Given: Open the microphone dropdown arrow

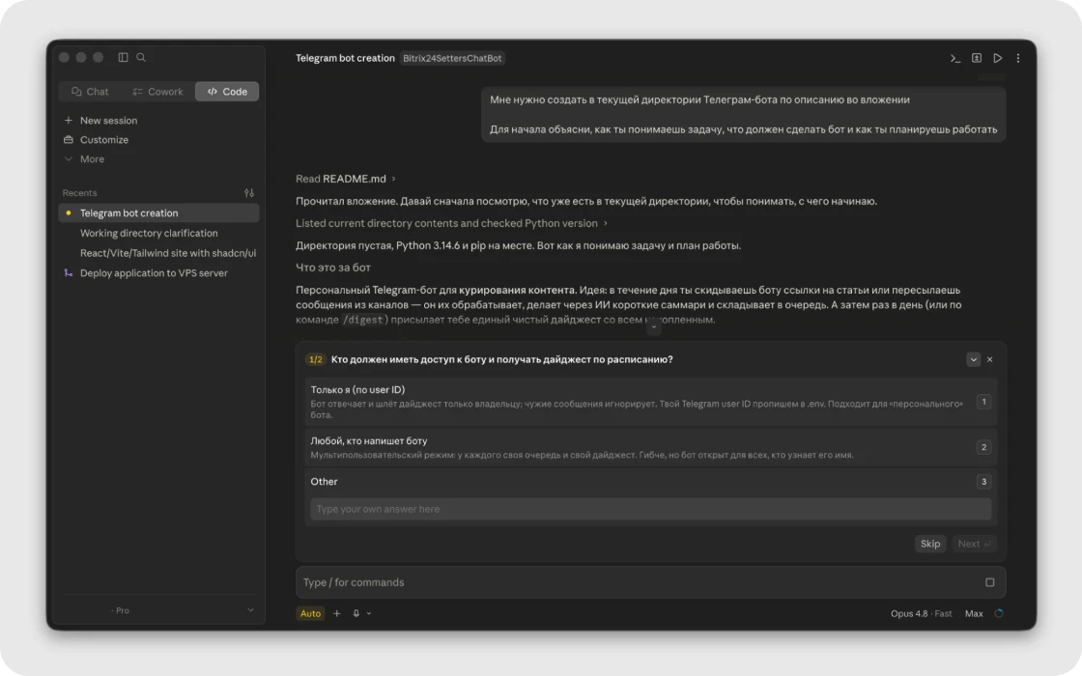Looking at the screenshot, I should point(368,613).
